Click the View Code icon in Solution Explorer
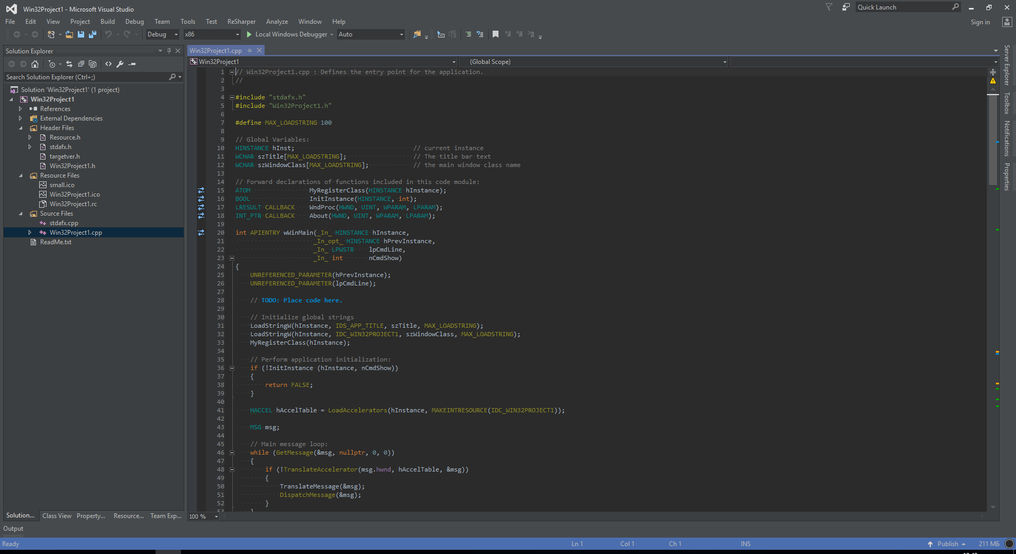This screenshot has height=554, width=1016. [108, 64]
